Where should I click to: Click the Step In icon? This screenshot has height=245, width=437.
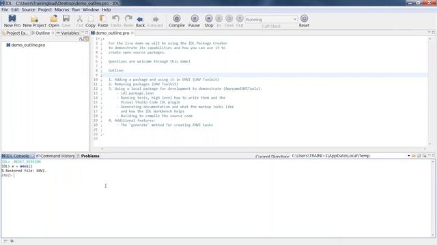point(218,18)
